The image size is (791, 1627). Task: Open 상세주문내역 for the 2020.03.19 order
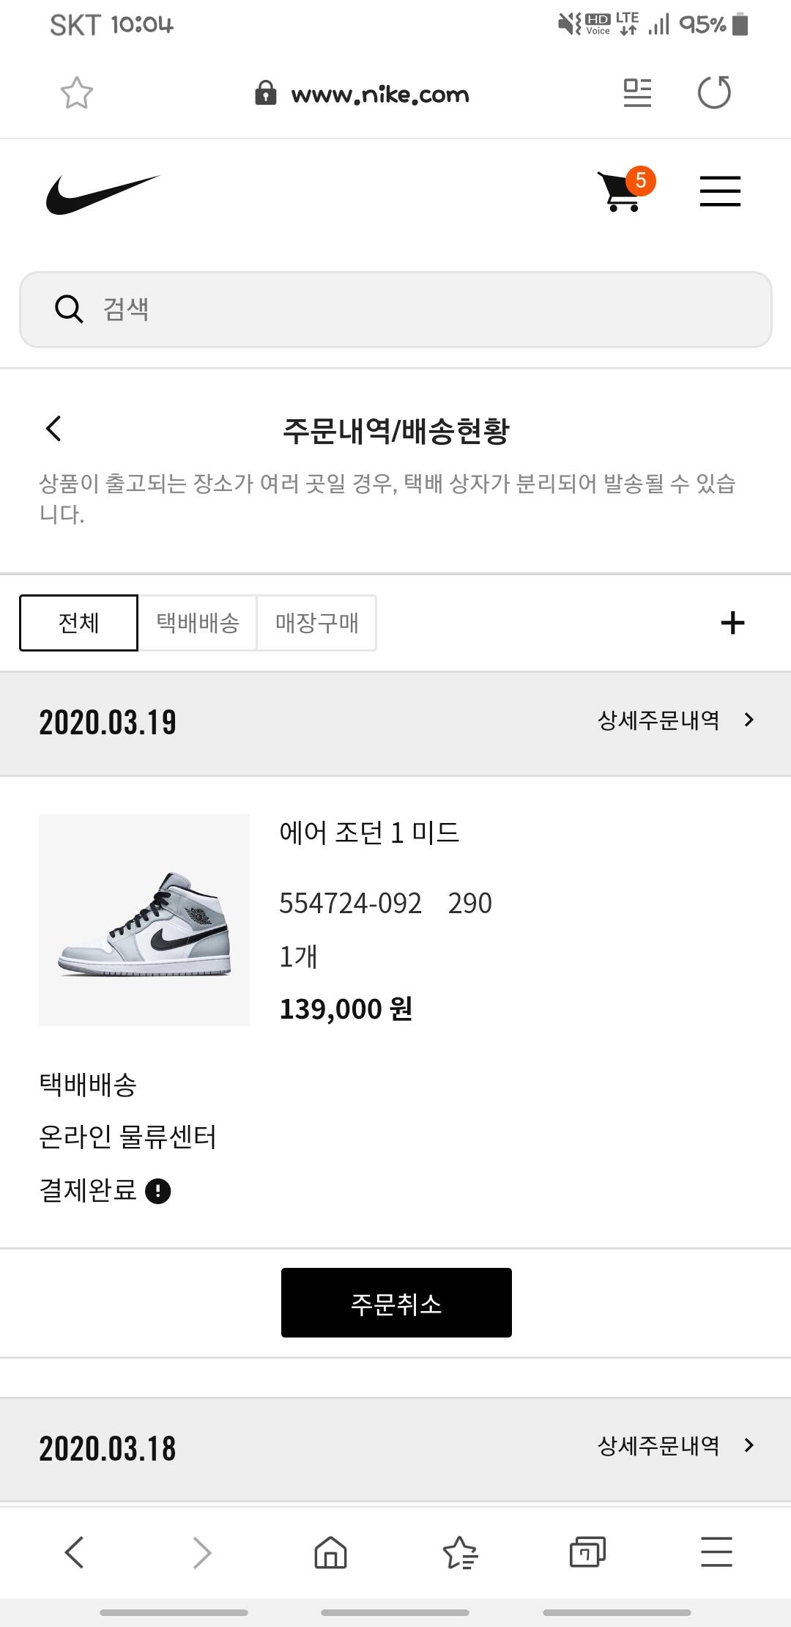point(675,720)
